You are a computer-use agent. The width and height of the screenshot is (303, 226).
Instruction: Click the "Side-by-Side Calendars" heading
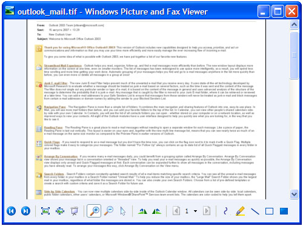(x=59, y=191)
